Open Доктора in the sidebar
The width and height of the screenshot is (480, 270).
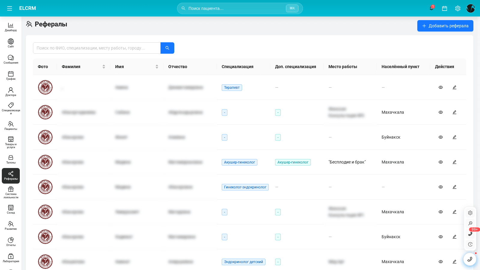[11, 92]
